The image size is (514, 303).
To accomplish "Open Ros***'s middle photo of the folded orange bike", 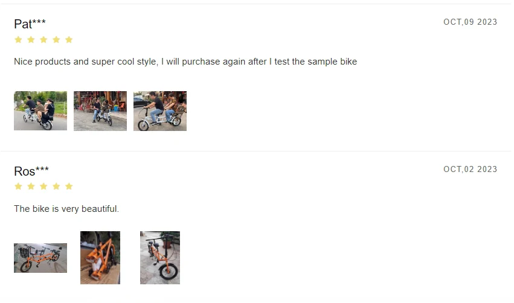I will coord(100,258).
